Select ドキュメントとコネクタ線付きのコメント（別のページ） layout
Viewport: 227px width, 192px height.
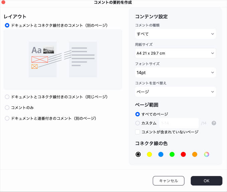point(7,25)
